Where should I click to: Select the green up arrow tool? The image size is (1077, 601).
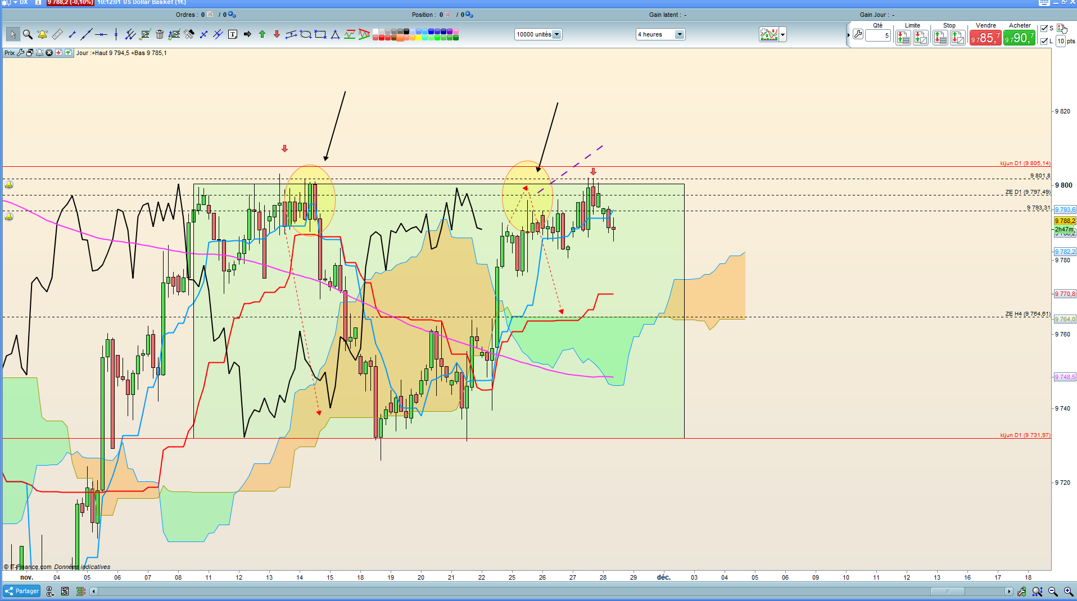pos(262,35)
